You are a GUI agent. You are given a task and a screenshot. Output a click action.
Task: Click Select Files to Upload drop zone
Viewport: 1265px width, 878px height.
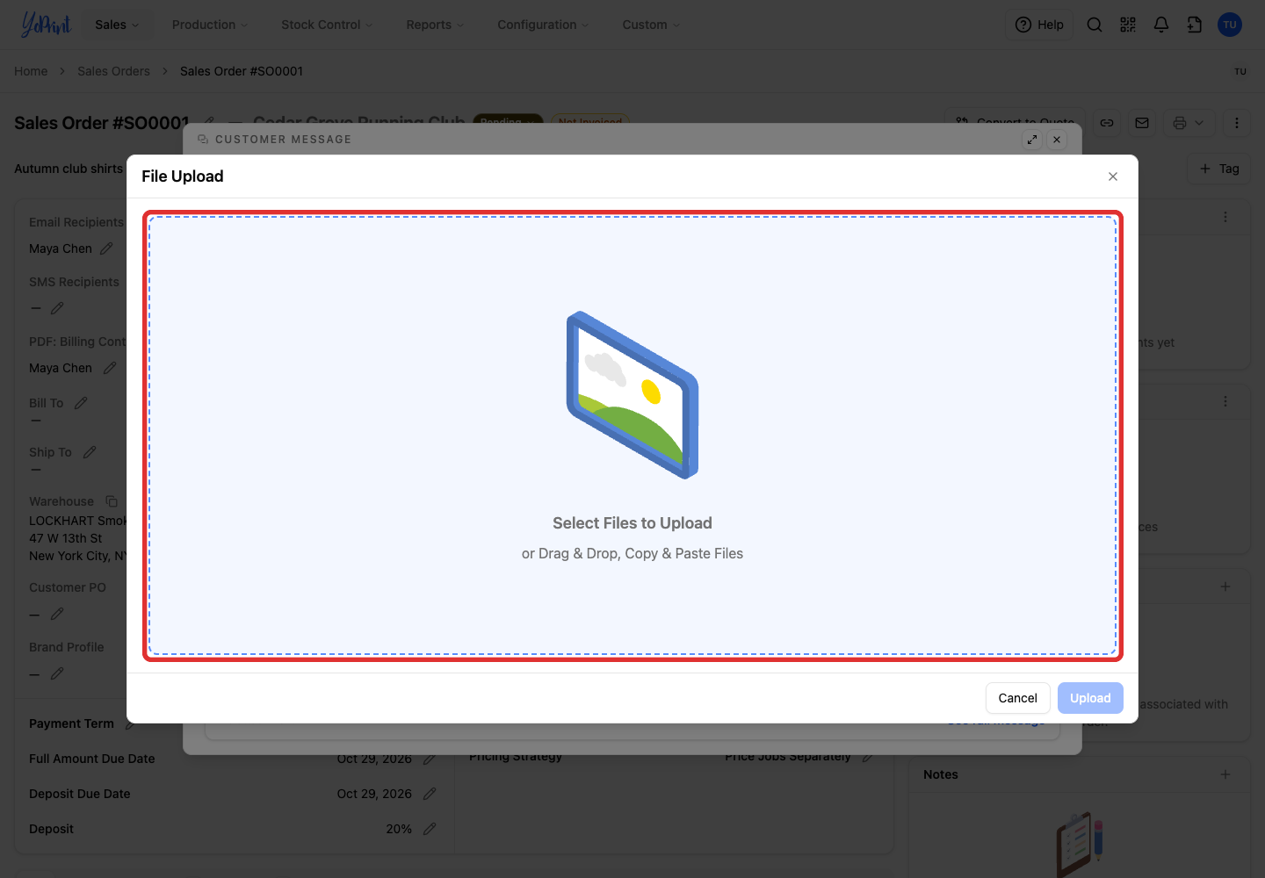(632, 435)
